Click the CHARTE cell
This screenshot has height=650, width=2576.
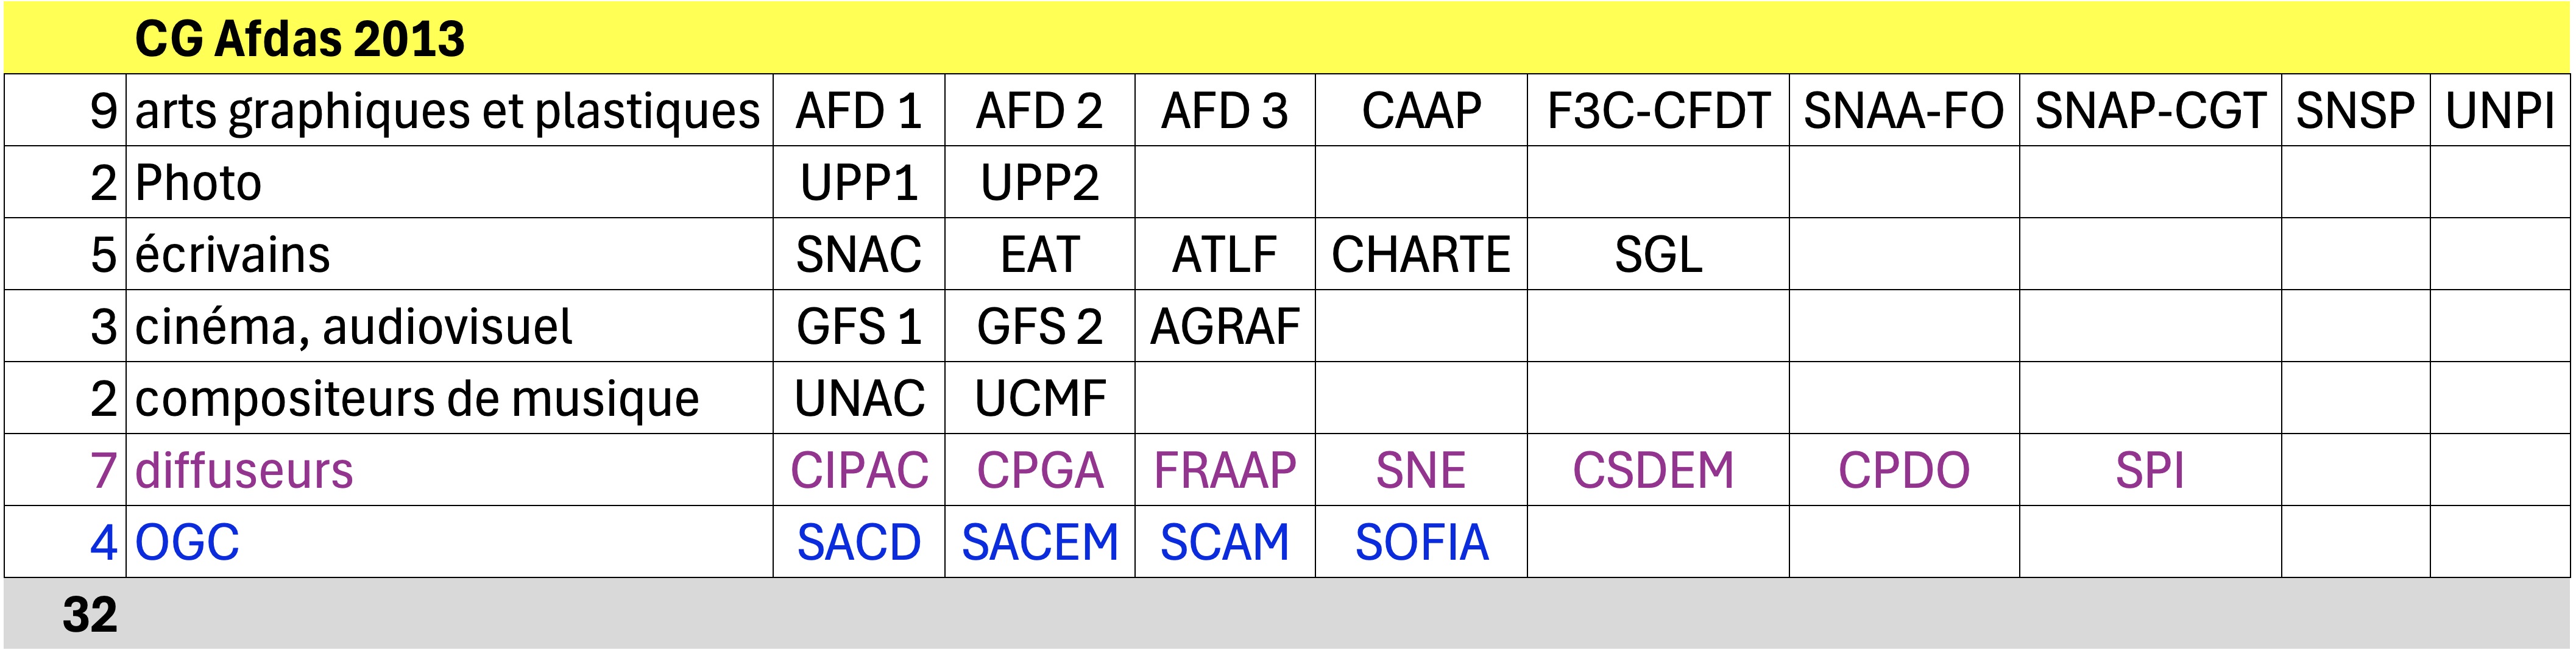coord(1420,255)
